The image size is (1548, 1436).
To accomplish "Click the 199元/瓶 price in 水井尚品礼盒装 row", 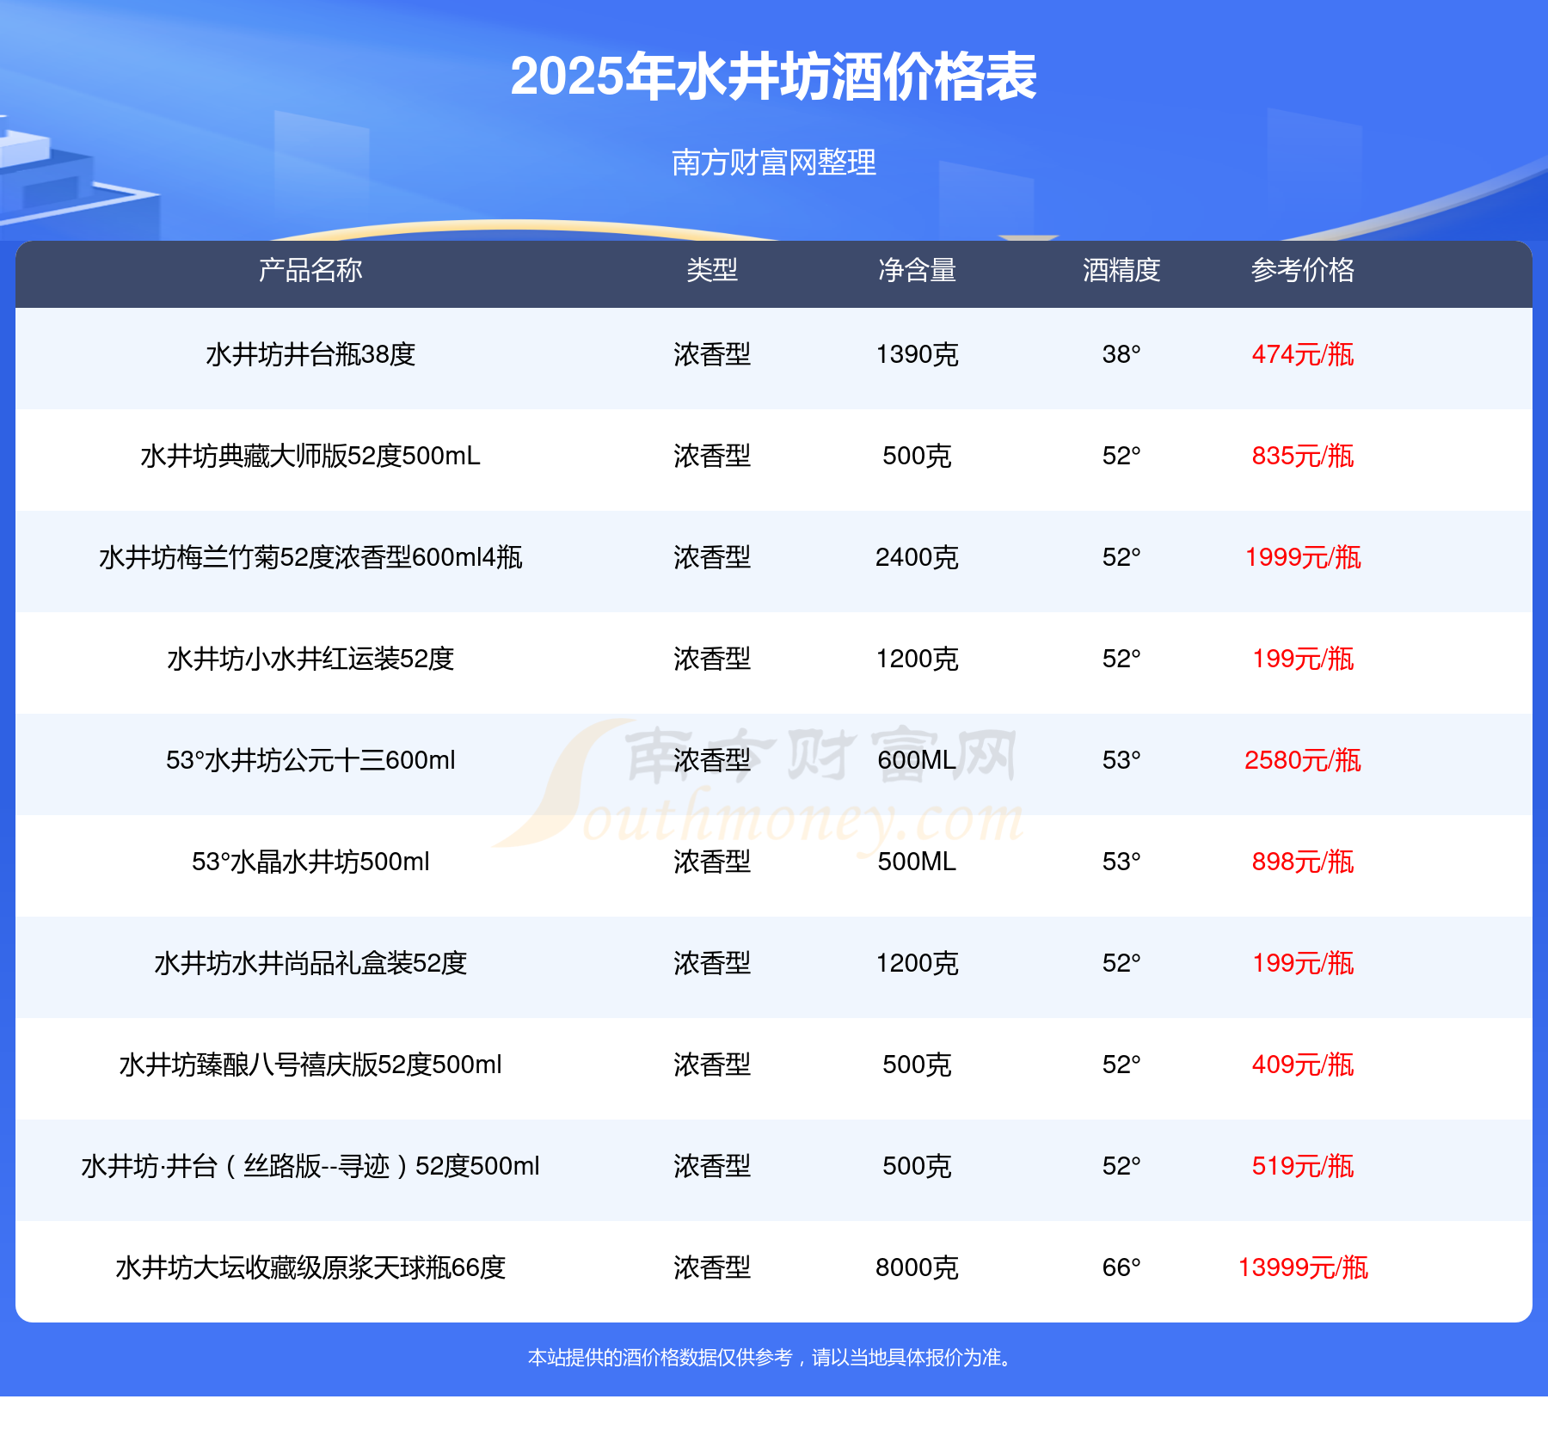I will coord(1303,963).
